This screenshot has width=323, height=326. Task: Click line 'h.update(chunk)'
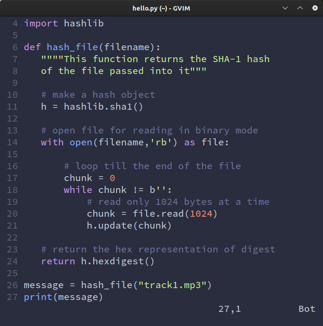[x=129, y=226]
